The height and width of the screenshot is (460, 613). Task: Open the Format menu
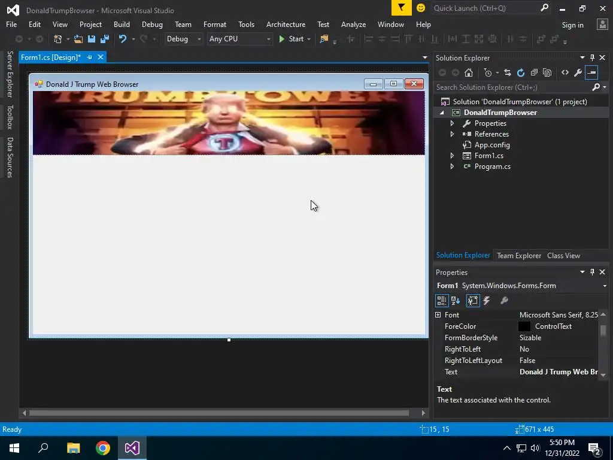(215, 24)
